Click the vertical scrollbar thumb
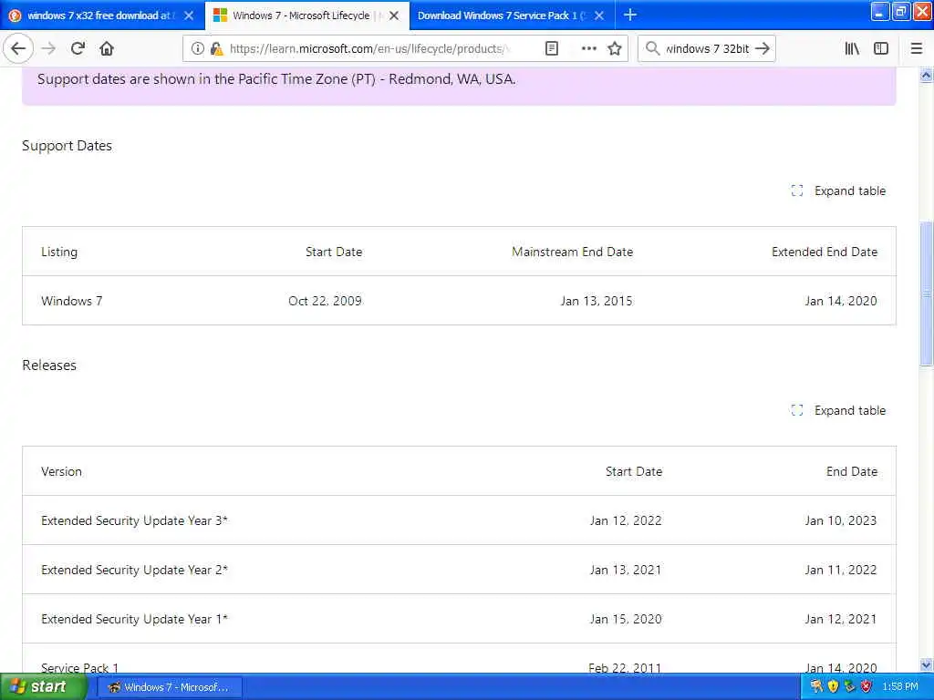This screenshot has width=934, height=700. (927, 294)
